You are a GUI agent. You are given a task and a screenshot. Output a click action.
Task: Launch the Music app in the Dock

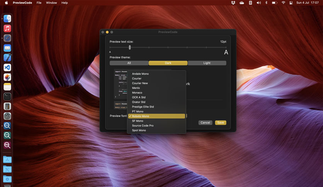click(7, 29)
